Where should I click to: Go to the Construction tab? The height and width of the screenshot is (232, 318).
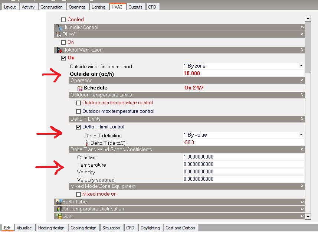point(52,7)
